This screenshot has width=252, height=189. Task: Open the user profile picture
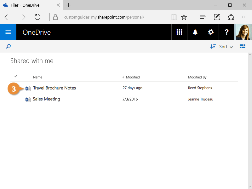243,32
